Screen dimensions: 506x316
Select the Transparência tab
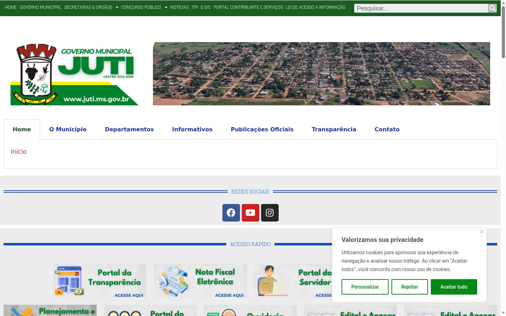[334, 129]
